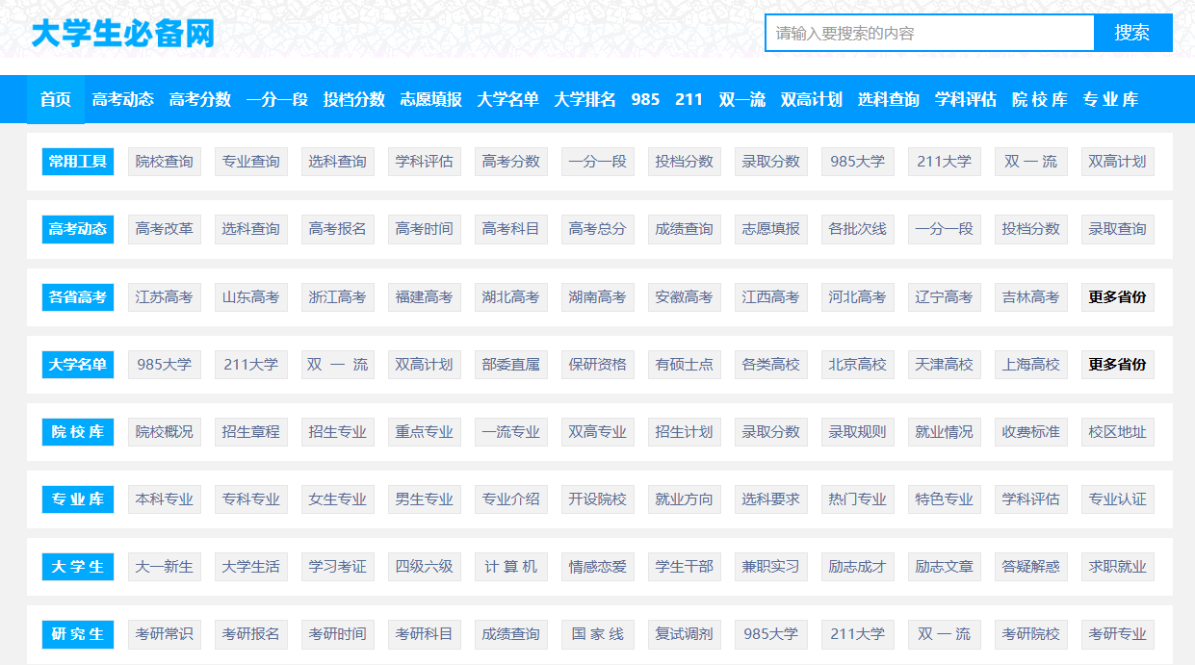Open the 女生专业 link
Image resolution: width=1195 pixels, height=665 pixels.
pos(338,499)
